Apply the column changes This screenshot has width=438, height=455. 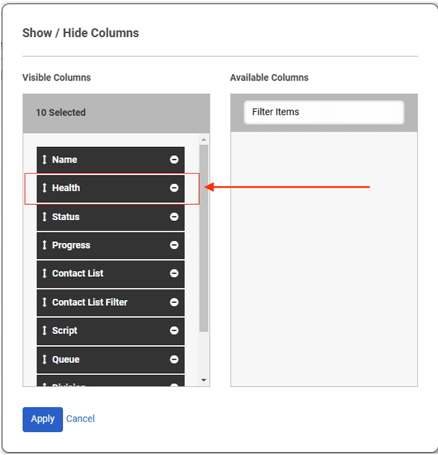coord(42,419)
